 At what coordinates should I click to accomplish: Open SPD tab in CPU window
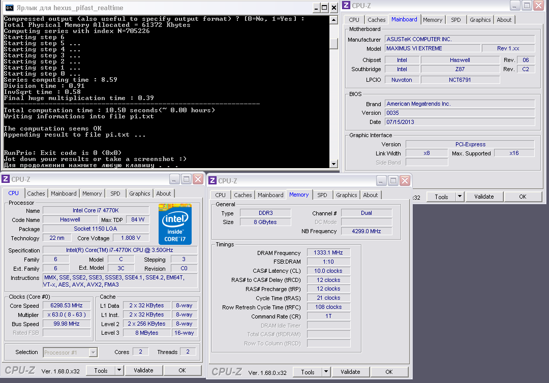(115, 194)
